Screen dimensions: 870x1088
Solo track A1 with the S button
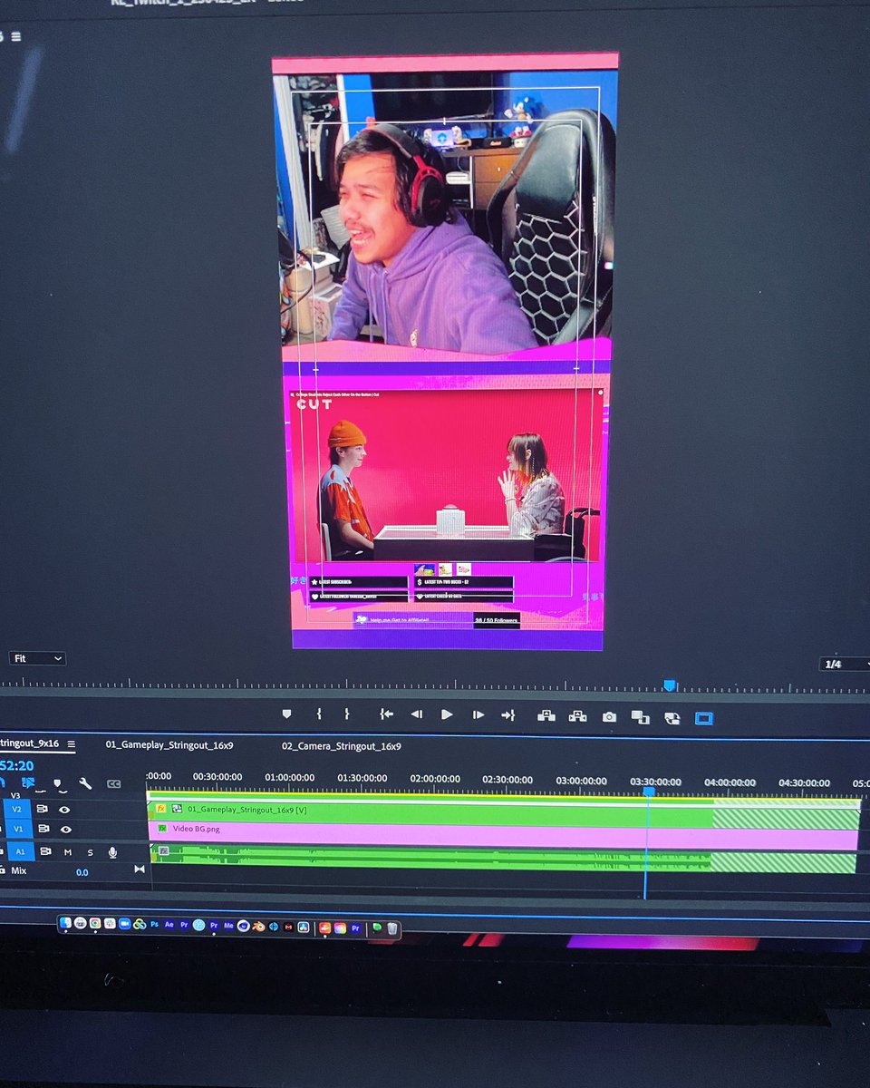[x=90, y=853]
